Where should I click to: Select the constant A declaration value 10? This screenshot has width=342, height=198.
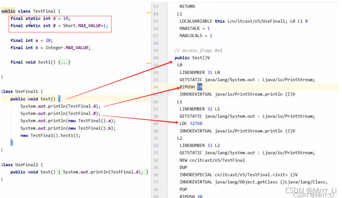[x=66, y=18]
